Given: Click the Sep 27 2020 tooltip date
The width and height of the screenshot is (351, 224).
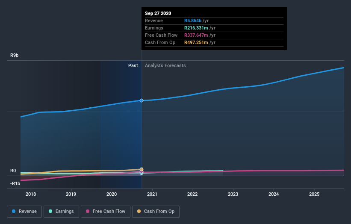Looking at the screenshot, I should pos(158,13).
